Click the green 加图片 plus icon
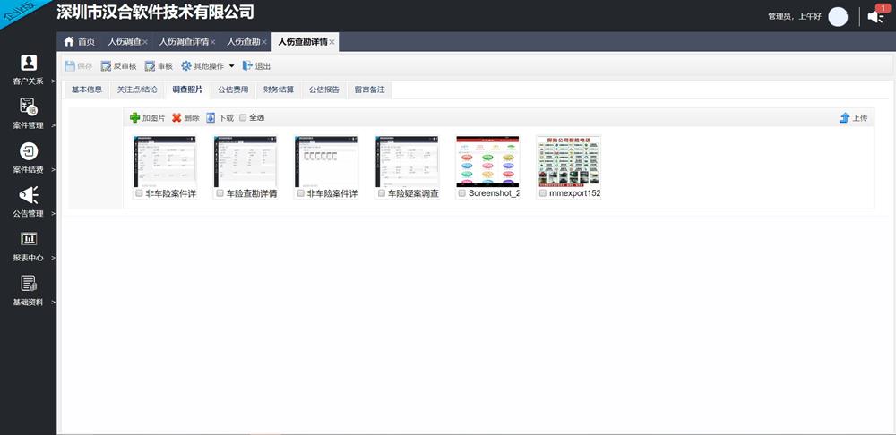896x435 pixels. click(135, 117)
